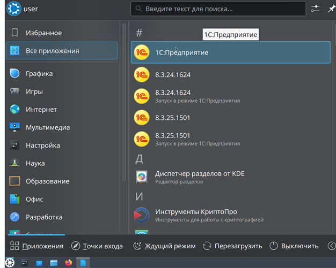Expand more power options arrow

click(x=332, y=246)
